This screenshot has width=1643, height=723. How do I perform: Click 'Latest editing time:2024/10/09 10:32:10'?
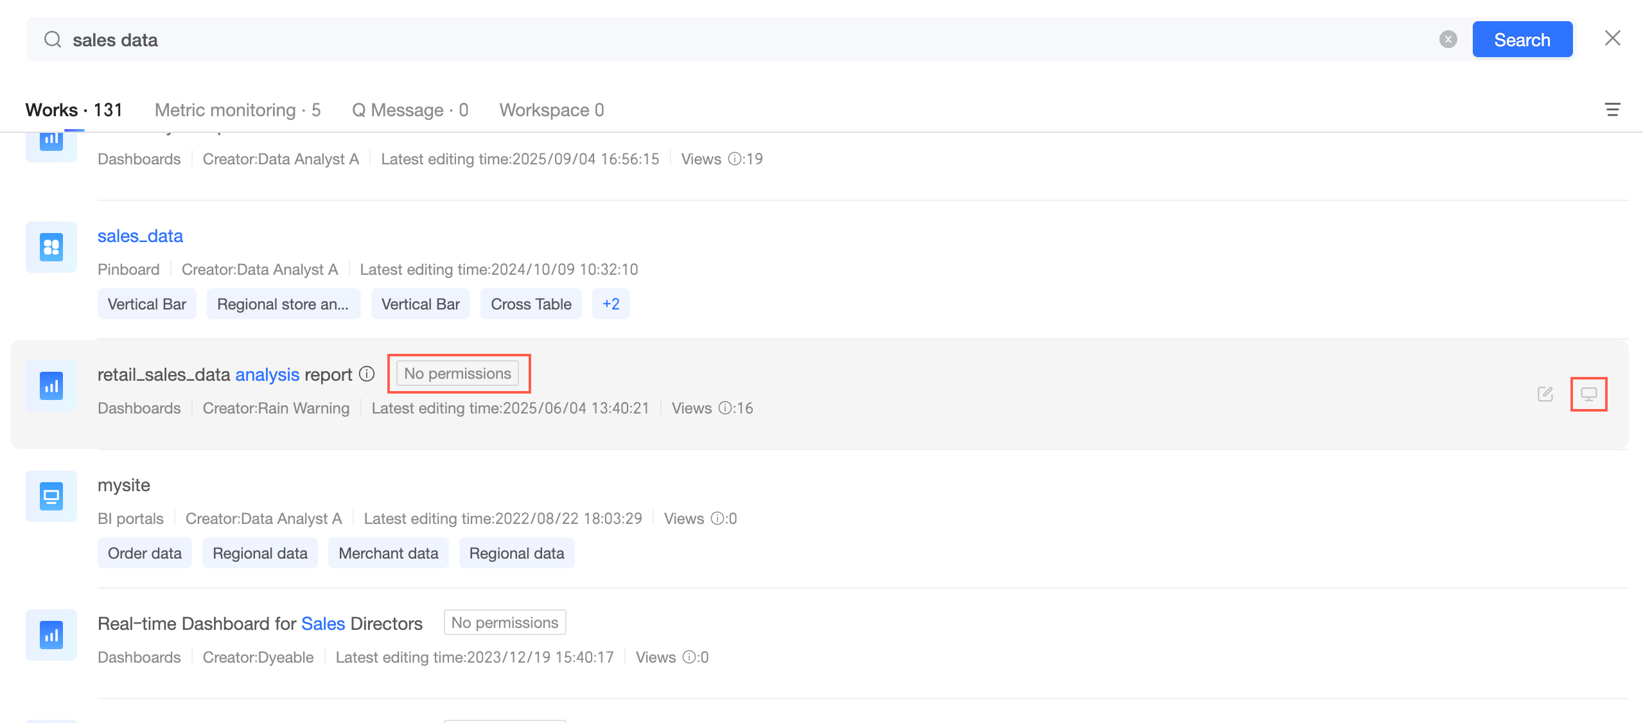click(499, 270)
